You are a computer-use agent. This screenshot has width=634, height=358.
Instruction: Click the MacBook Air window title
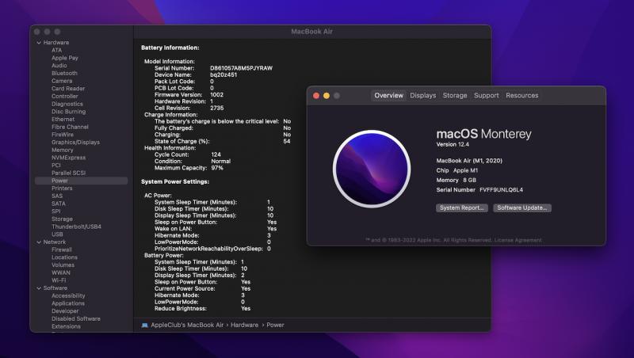click(x=311, y=32)
